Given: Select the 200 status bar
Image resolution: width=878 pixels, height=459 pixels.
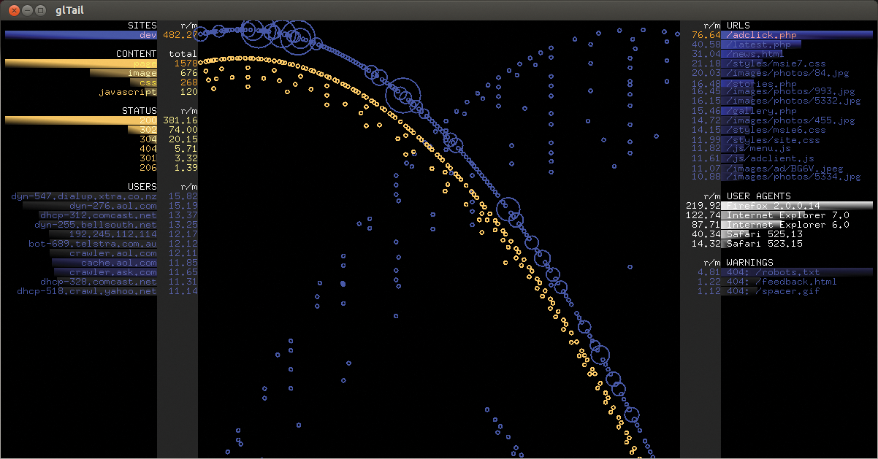Looking at the screenshot, I should coord(80,120).
